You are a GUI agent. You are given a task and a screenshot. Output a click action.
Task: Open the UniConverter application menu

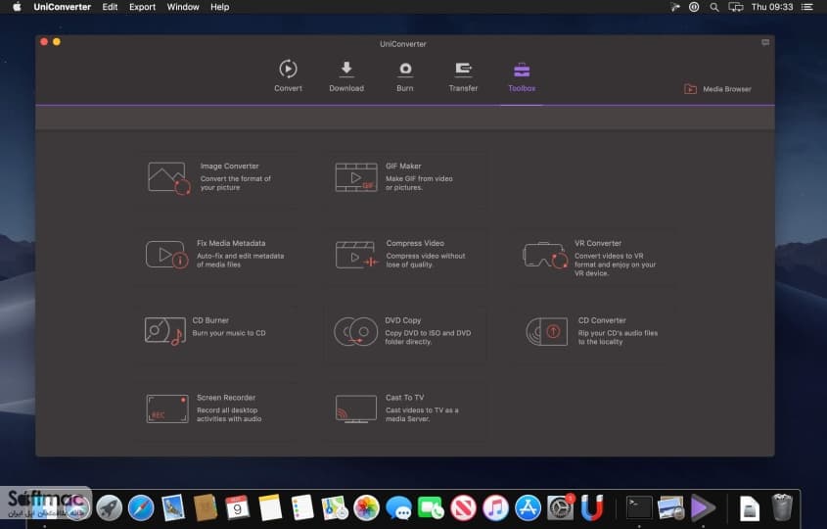coord(63,7)
